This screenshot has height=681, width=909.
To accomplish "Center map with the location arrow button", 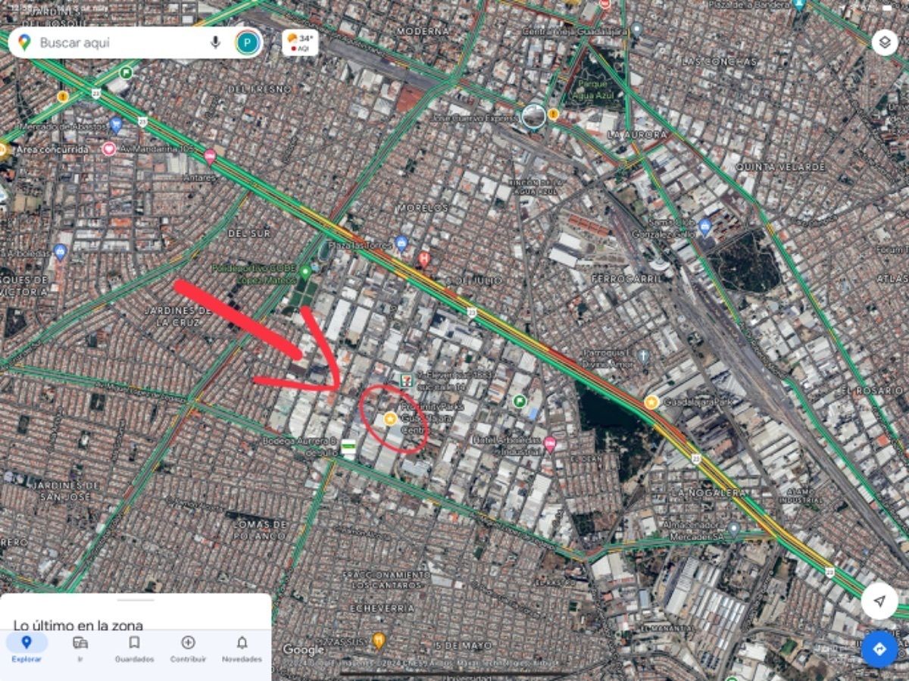I will tap(879, 601).
